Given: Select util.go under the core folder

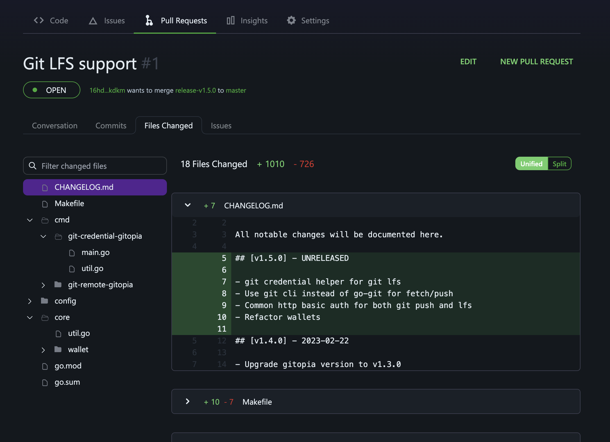Looking at the screenshot, I should [x=79, y=333].
